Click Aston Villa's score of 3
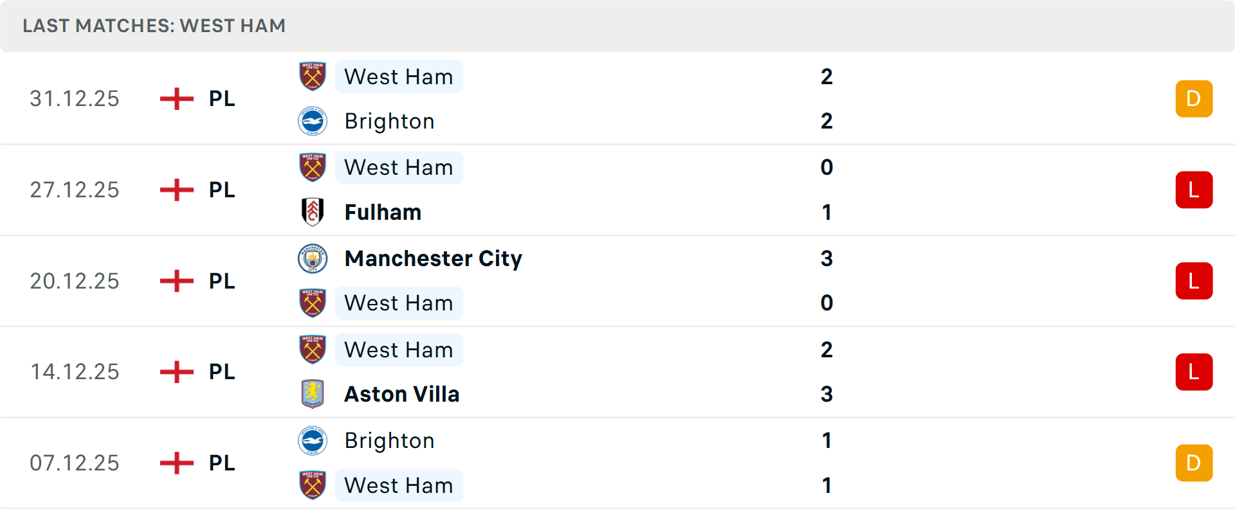 coord(827,394)
